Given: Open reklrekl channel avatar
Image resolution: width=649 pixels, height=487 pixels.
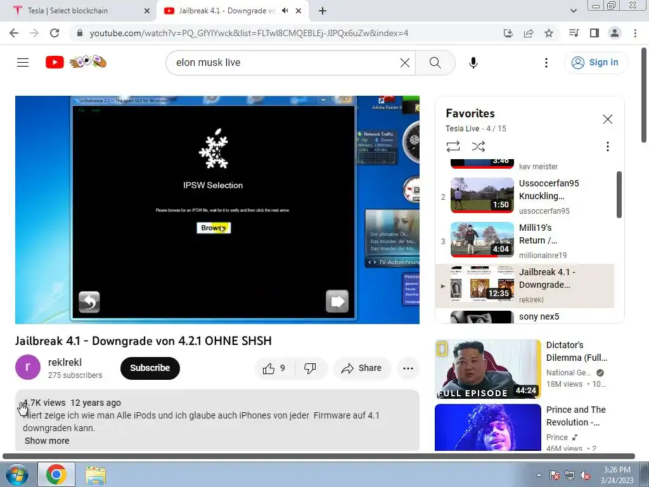Looking at the screenshot, I should tap(28, 367).
